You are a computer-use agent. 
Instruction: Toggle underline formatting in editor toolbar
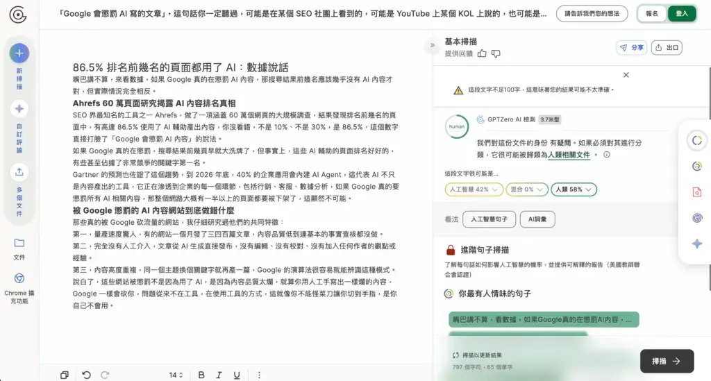pyautogui.click(x=237, y=375)
